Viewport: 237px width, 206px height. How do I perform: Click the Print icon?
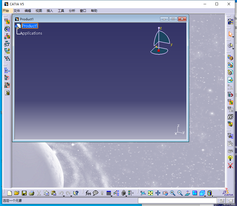coord(32,193)
